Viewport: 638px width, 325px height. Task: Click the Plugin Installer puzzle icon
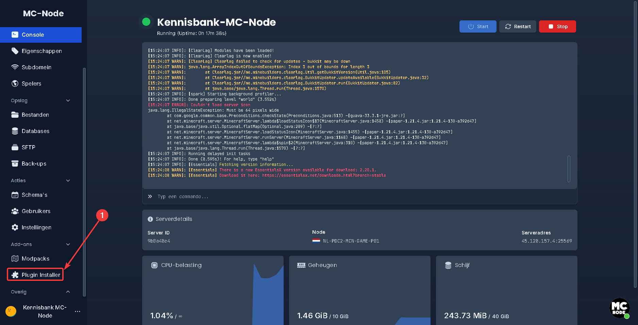coord(15,275)
